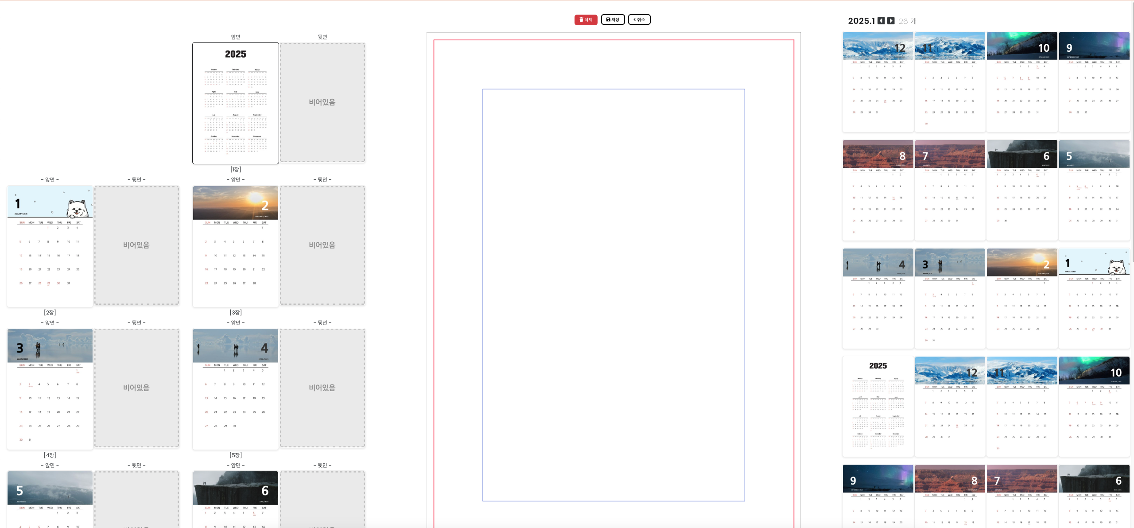
Task: Click the 취소 cancel button
Action: pos(639,19)
